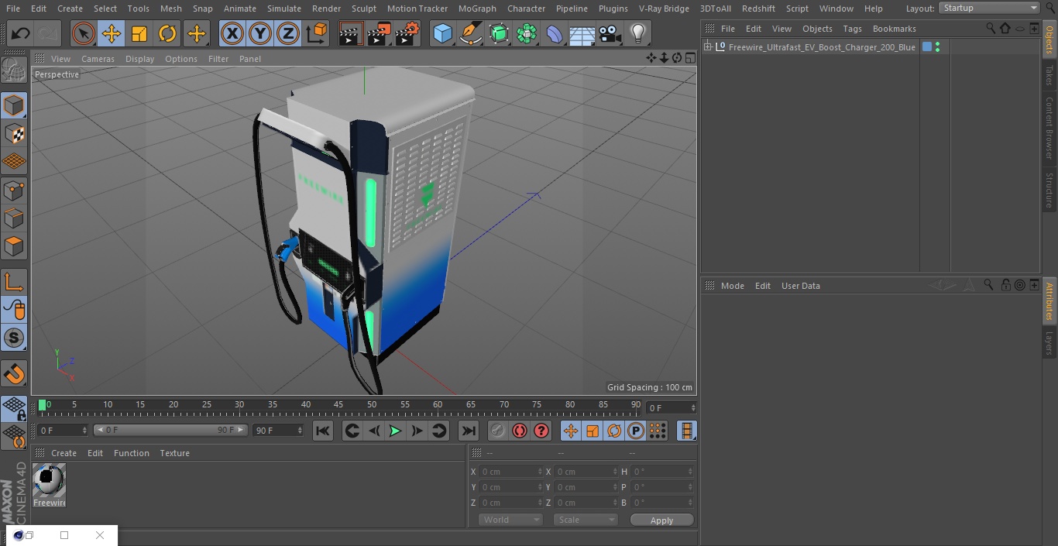Record active objects keyframe

point(498,431)
